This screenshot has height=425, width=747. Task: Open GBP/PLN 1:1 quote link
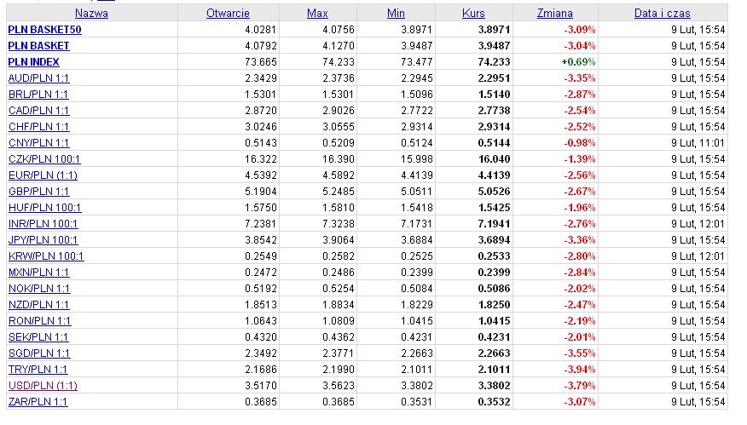pyautogui.click(x=38, y=192)
